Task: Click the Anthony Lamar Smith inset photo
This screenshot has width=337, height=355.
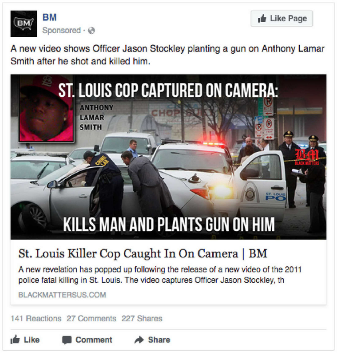Action: point(46,108)
